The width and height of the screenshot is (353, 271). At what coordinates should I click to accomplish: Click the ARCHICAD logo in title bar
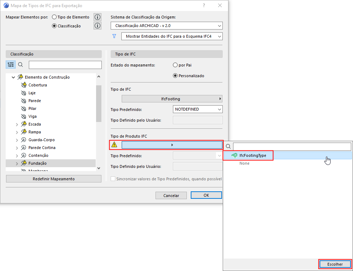(x=6, y=6)
